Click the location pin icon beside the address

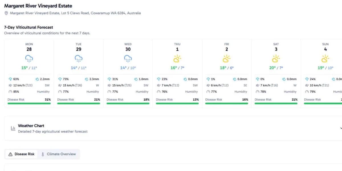tap(6, 13)
